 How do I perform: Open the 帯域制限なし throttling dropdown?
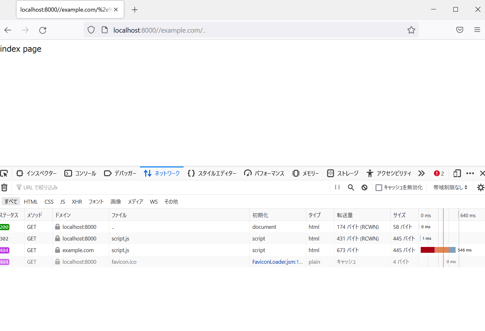coord(450,187)
